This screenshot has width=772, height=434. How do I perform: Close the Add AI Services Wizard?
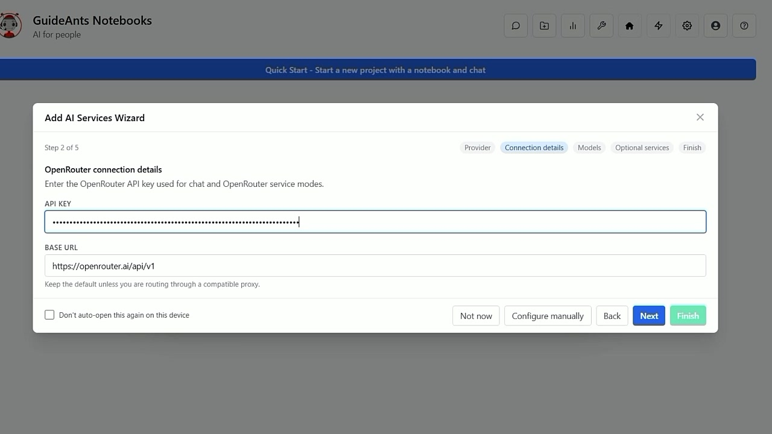click(x=700, y=117)
